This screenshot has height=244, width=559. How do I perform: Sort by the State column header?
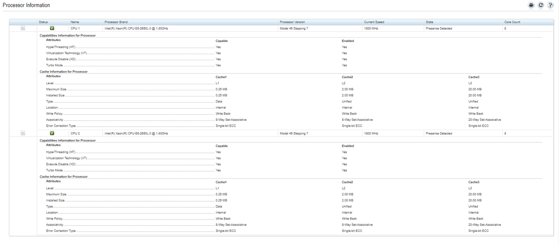(430, 22)
